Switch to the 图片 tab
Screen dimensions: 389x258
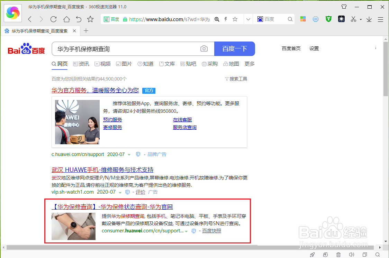tap(124, 64)
